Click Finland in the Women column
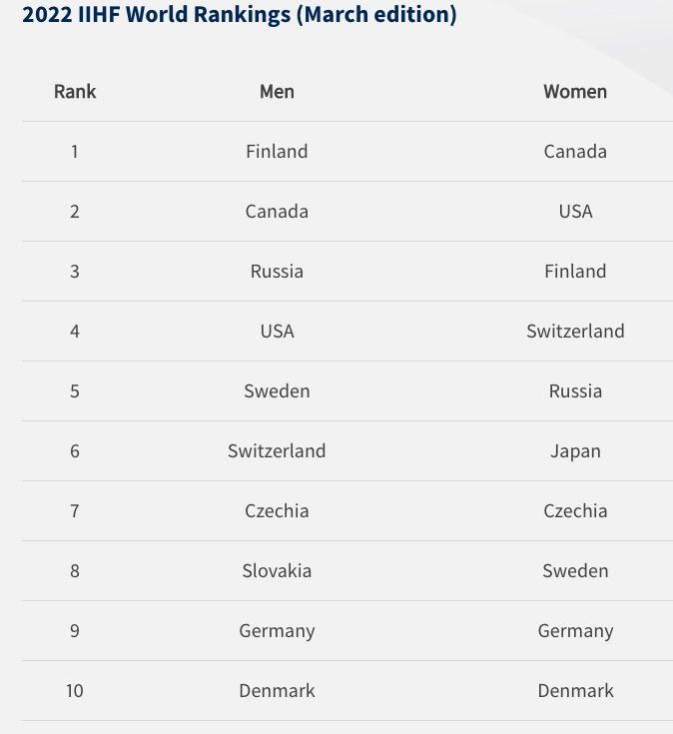The height and width of the screenshot is (734, 673). (575, 271)
